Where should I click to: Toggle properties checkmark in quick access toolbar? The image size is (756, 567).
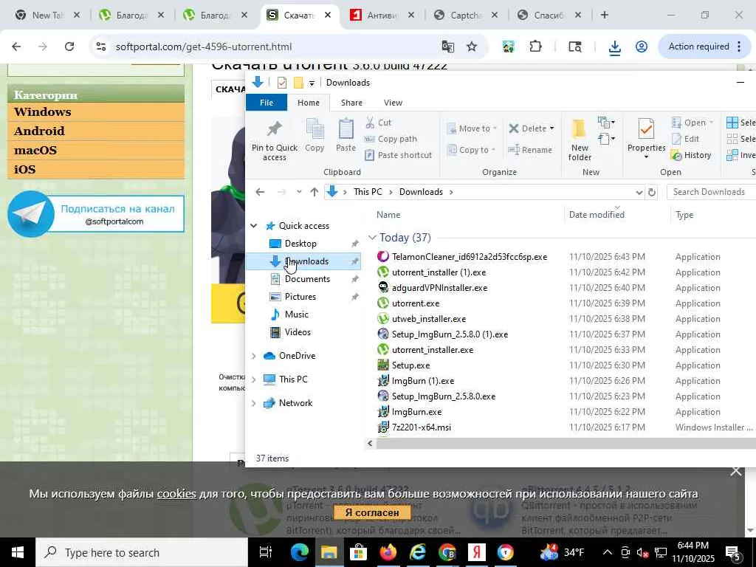[x=282, y=83]
